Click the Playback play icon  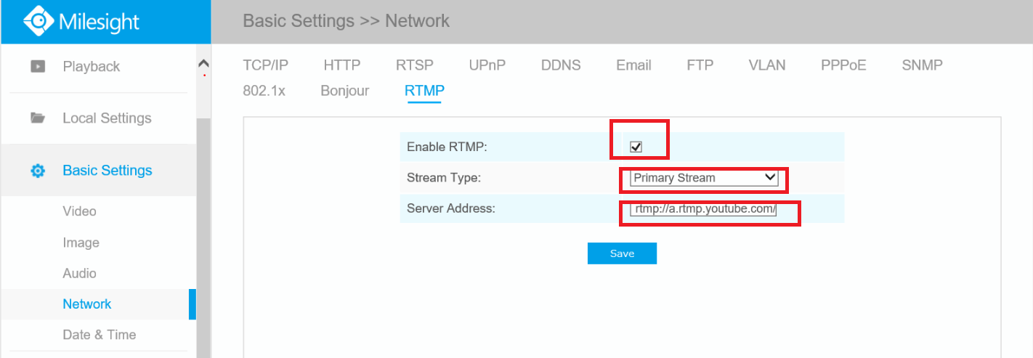point(38,67)
